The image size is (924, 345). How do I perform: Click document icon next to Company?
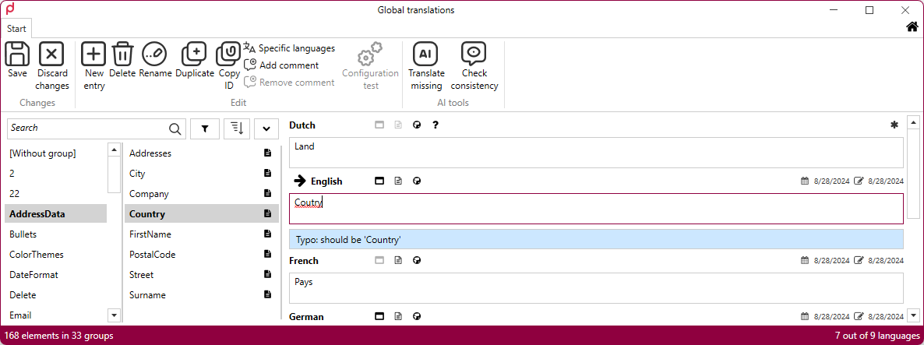[268, 193]
